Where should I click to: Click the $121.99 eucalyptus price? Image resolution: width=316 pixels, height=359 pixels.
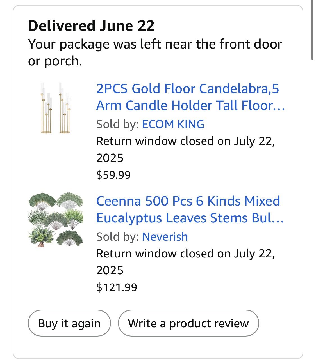pos(117,287)
